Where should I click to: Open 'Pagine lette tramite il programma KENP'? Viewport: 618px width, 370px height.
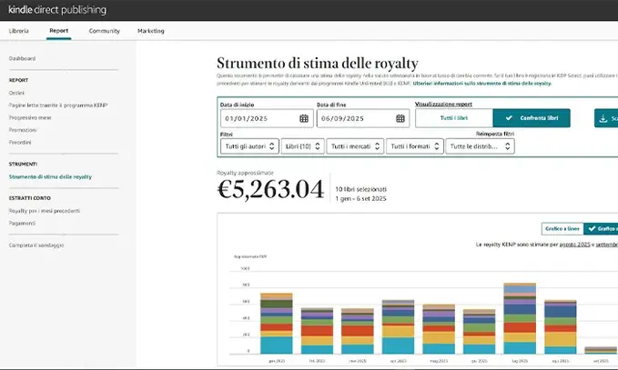(58, 105)
